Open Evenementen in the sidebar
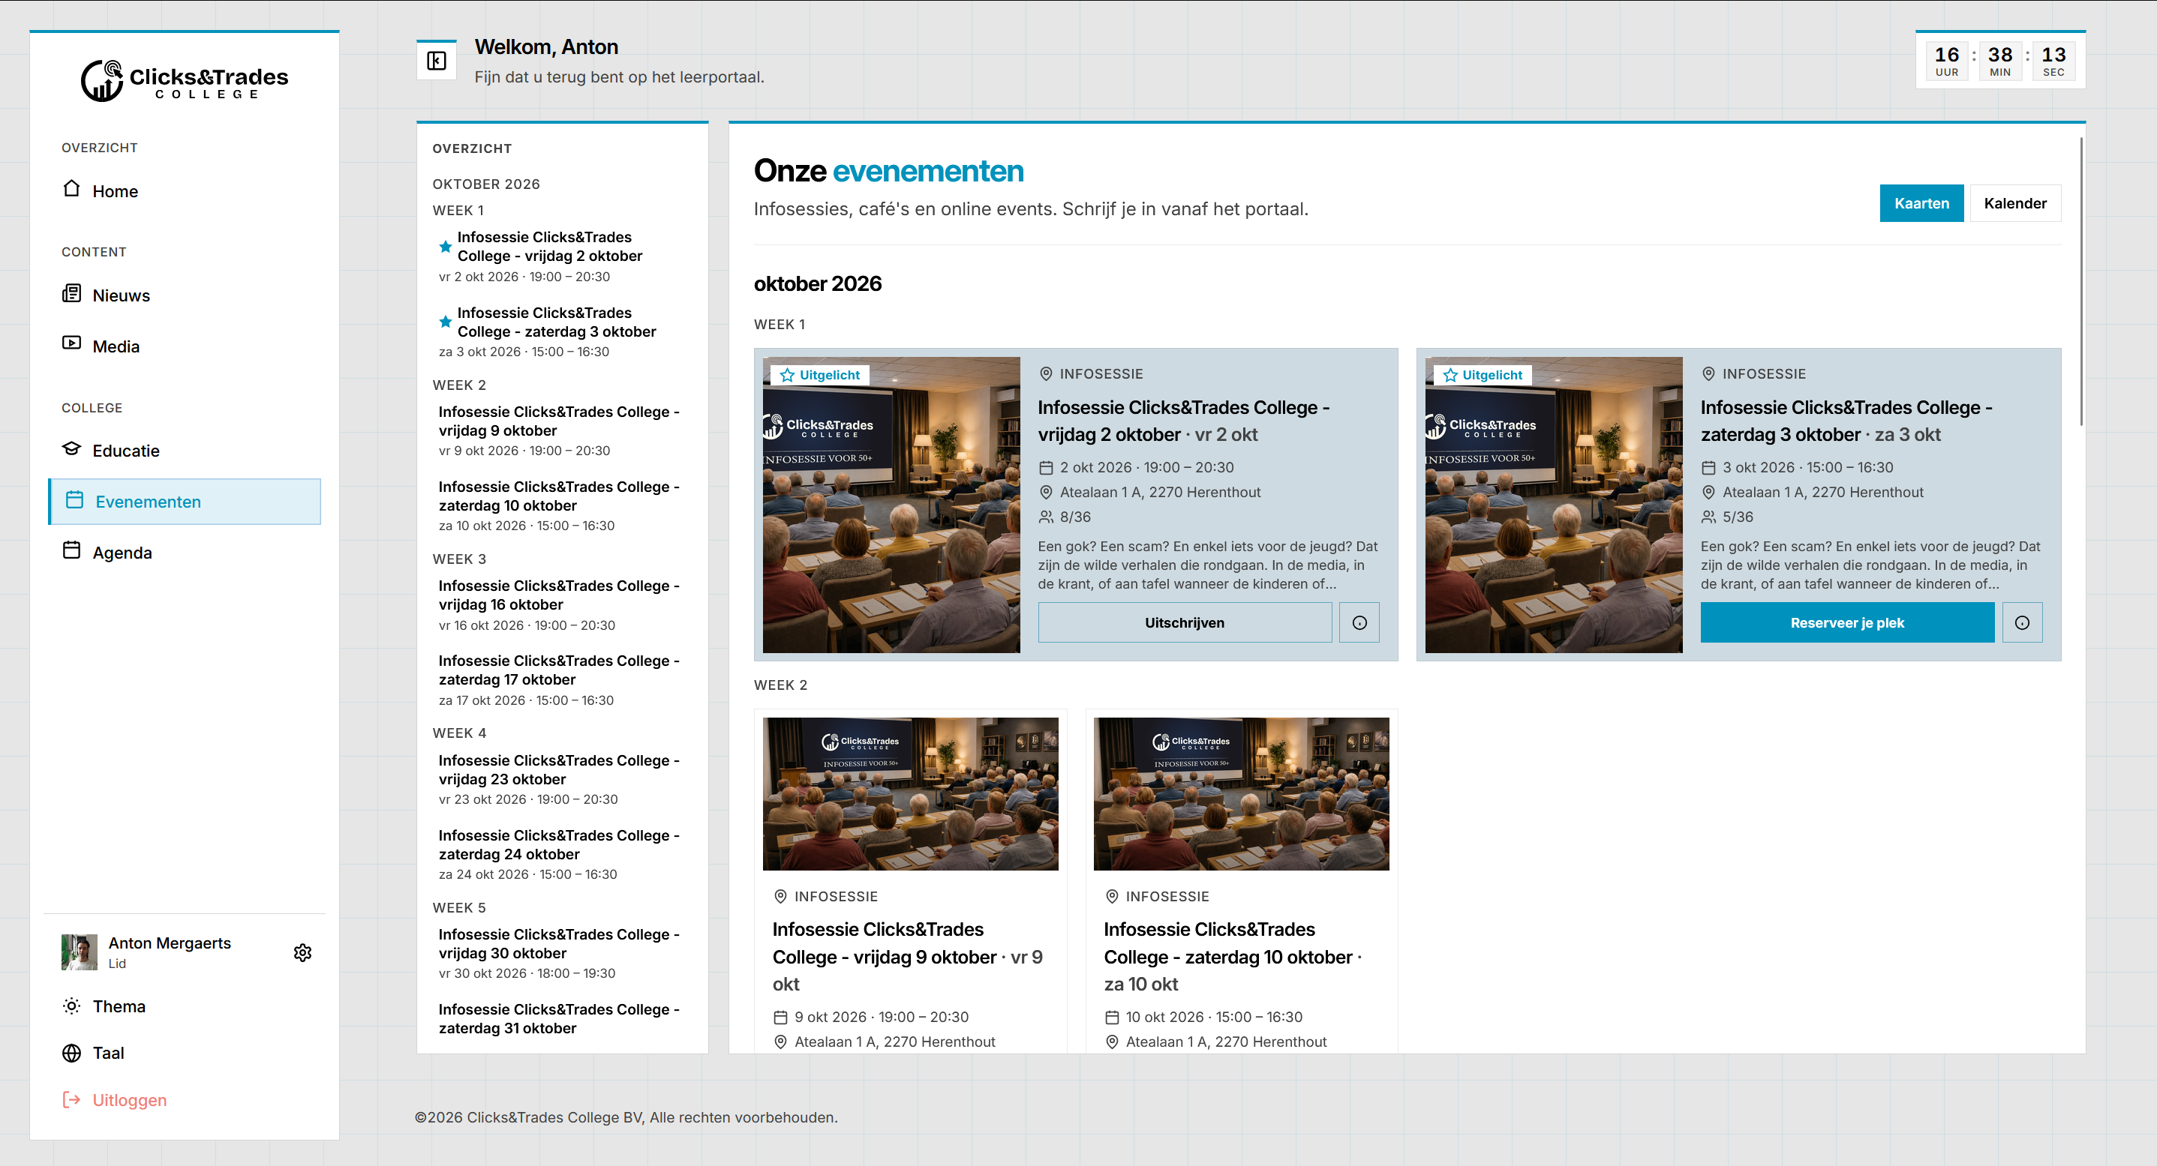This screenshot has height=1166, width=2157. [x=185, y=502]
